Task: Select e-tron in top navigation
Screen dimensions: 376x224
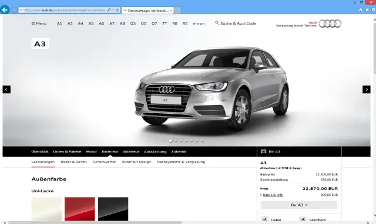Action: click(199, 23)
